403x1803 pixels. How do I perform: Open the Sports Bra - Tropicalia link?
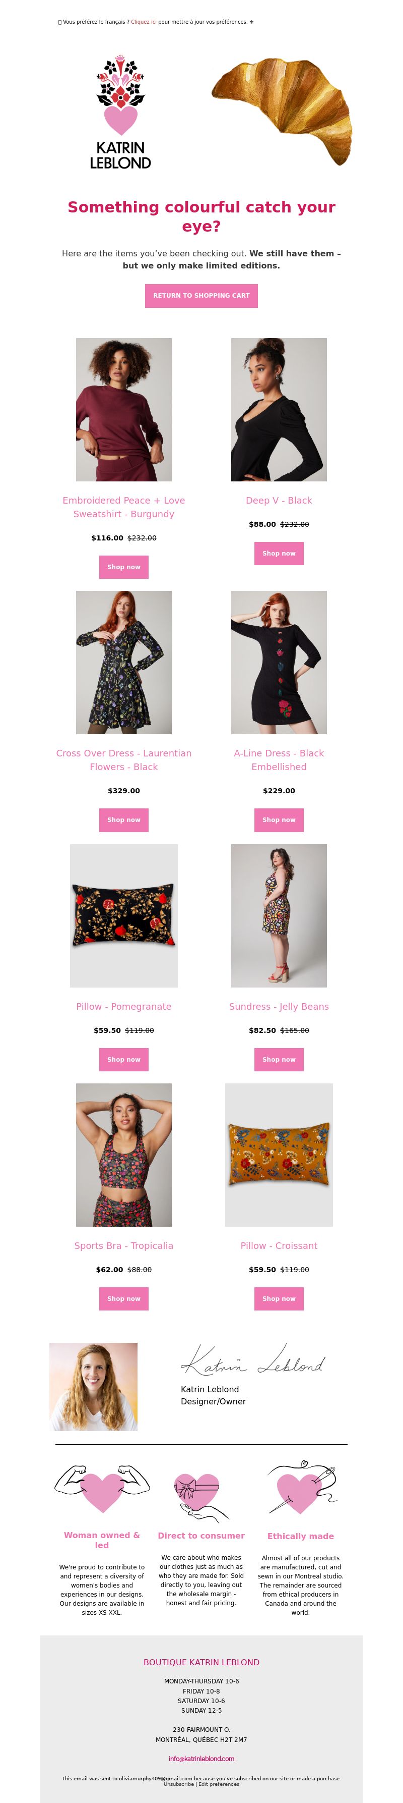click(x=123, y=1245)
